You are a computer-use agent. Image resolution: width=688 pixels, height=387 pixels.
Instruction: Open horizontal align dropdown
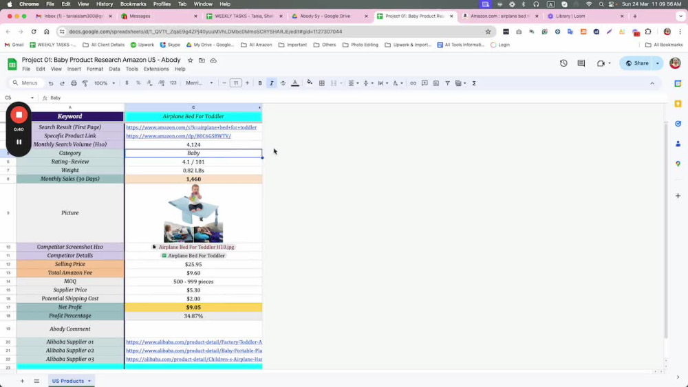pyautogui.click(x=353, y=83)
